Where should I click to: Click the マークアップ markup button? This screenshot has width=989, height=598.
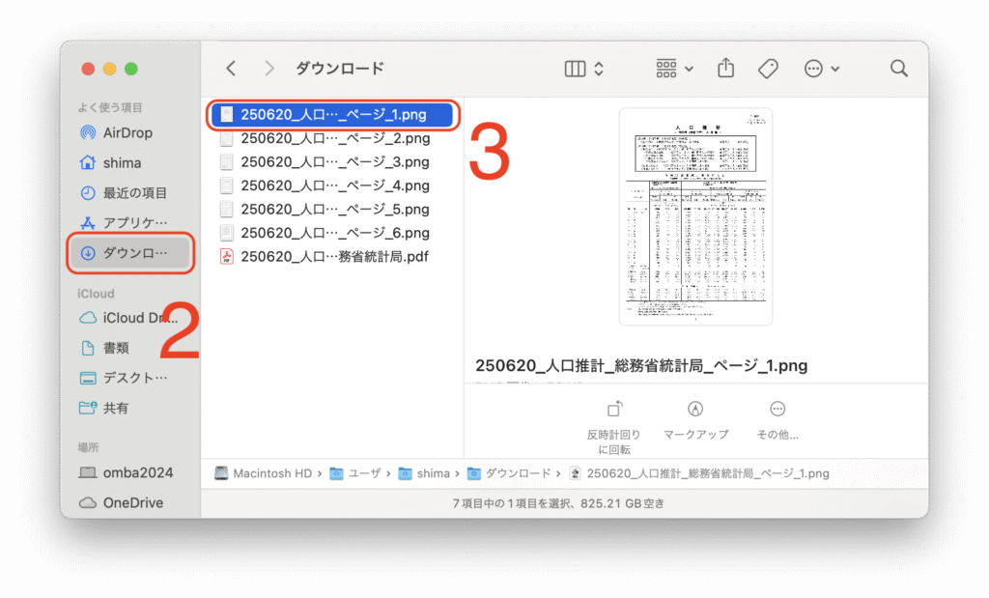tap(695, 420)
